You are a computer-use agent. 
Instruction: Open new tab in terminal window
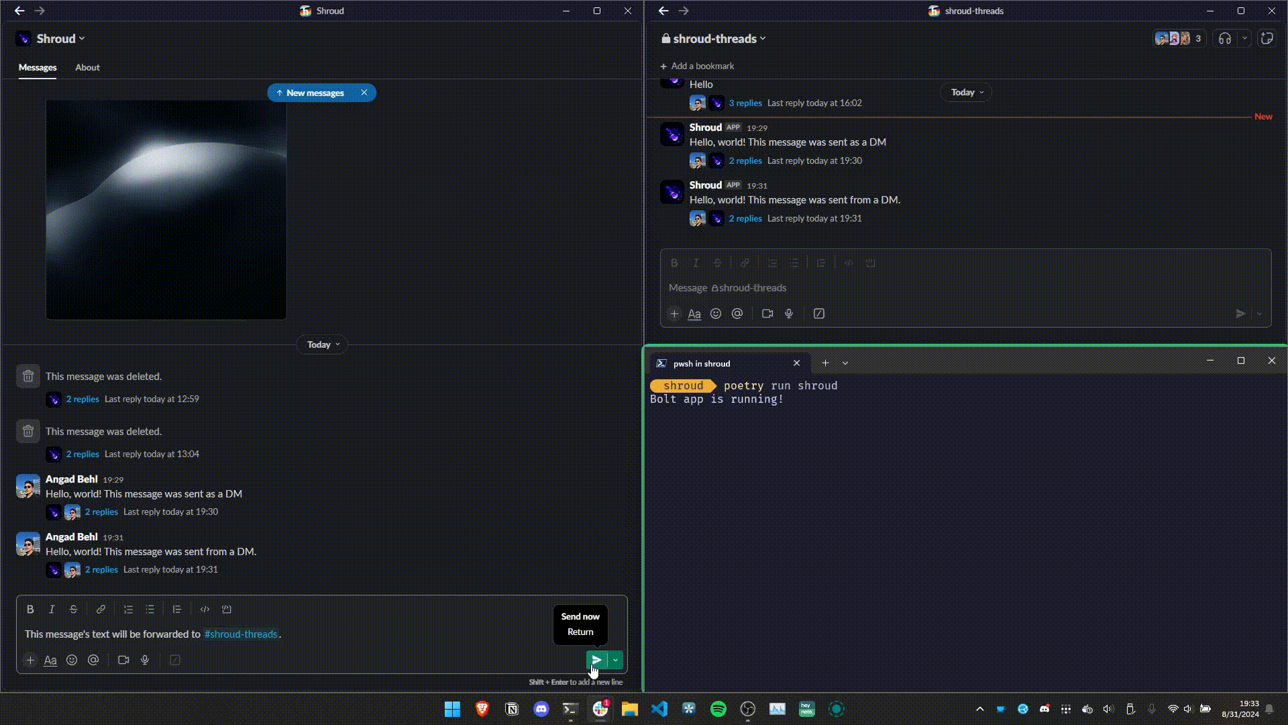click(x=825, y=363)
